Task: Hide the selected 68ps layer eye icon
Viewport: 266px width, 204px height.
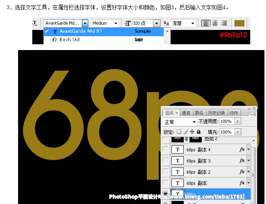Action: pyautogui.click(x=166, y=194)
